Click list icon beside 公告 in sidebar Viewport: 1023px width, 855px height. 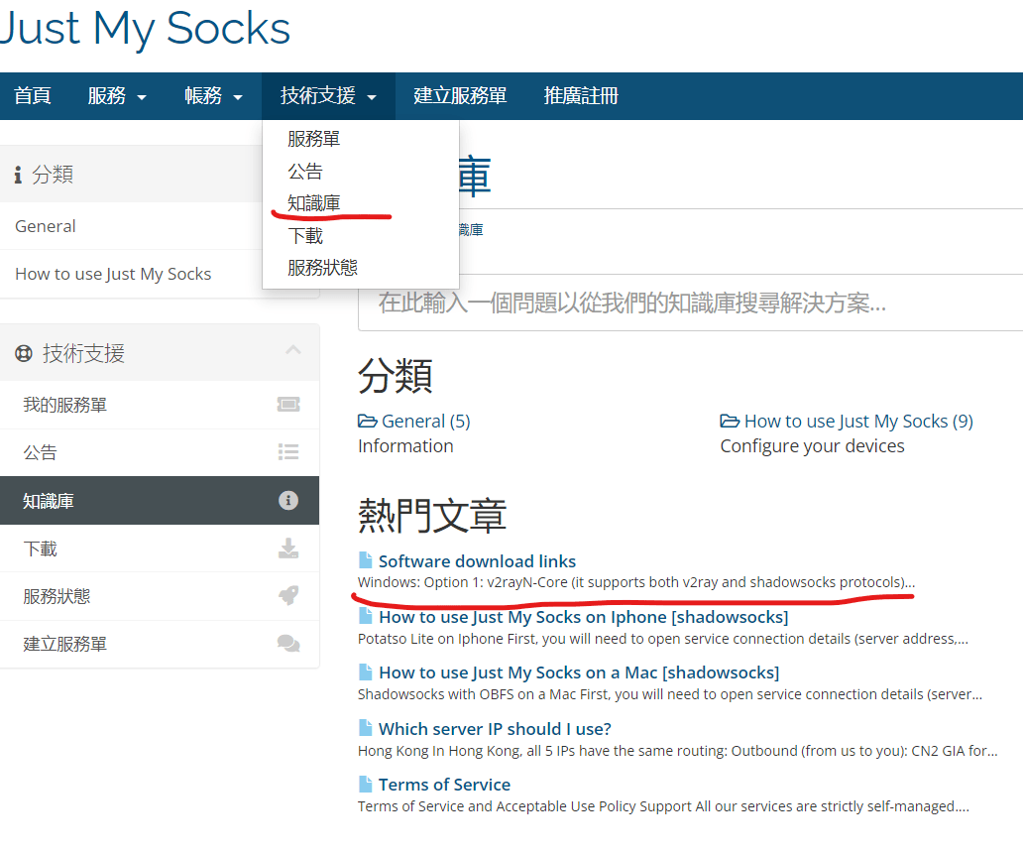point(287,452)
